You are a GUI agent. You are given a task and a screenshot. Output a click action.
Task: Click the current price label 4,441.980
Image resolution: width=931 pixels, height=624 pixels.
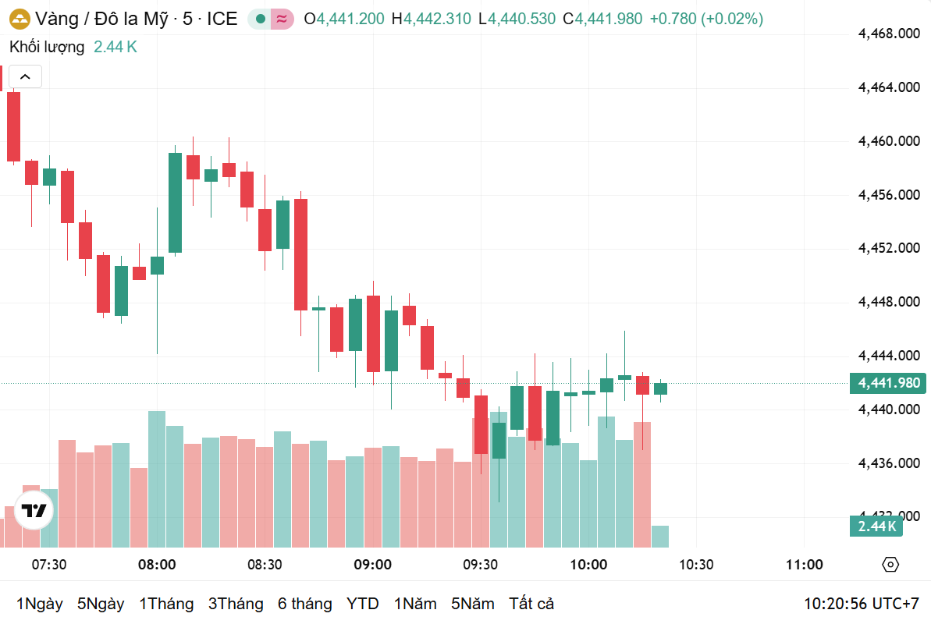[888, 383]
